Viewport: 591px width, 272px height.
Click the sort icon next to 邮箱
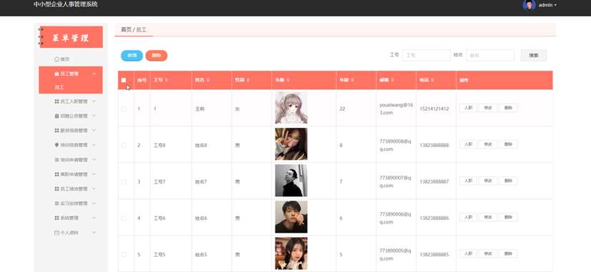(393, 80)
